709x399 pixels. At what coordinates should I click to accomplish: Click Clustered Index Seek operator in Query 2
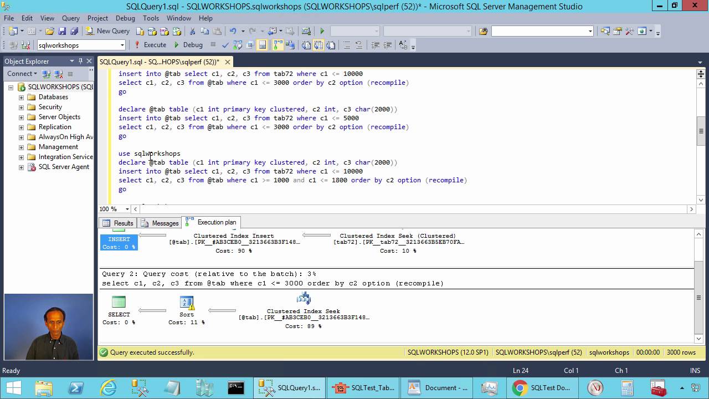coord(304,310)
